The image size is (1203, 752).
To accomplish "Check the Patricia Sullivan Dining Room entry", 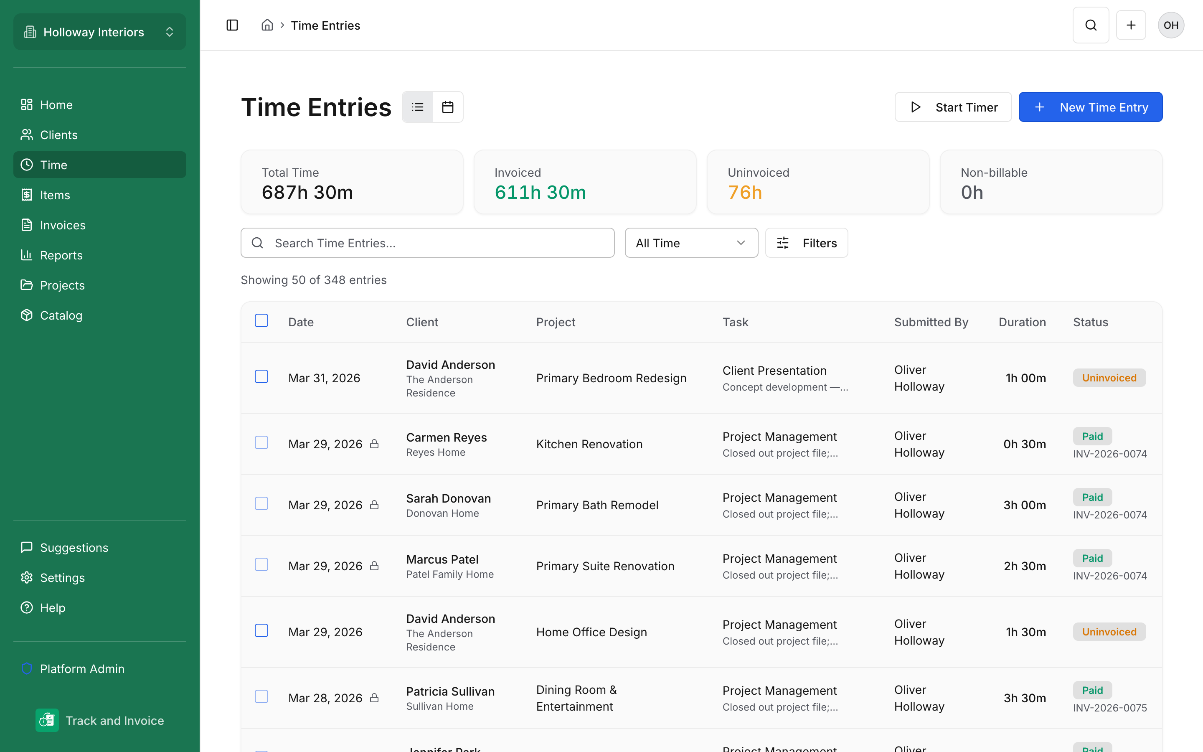I will click(261, 697).
